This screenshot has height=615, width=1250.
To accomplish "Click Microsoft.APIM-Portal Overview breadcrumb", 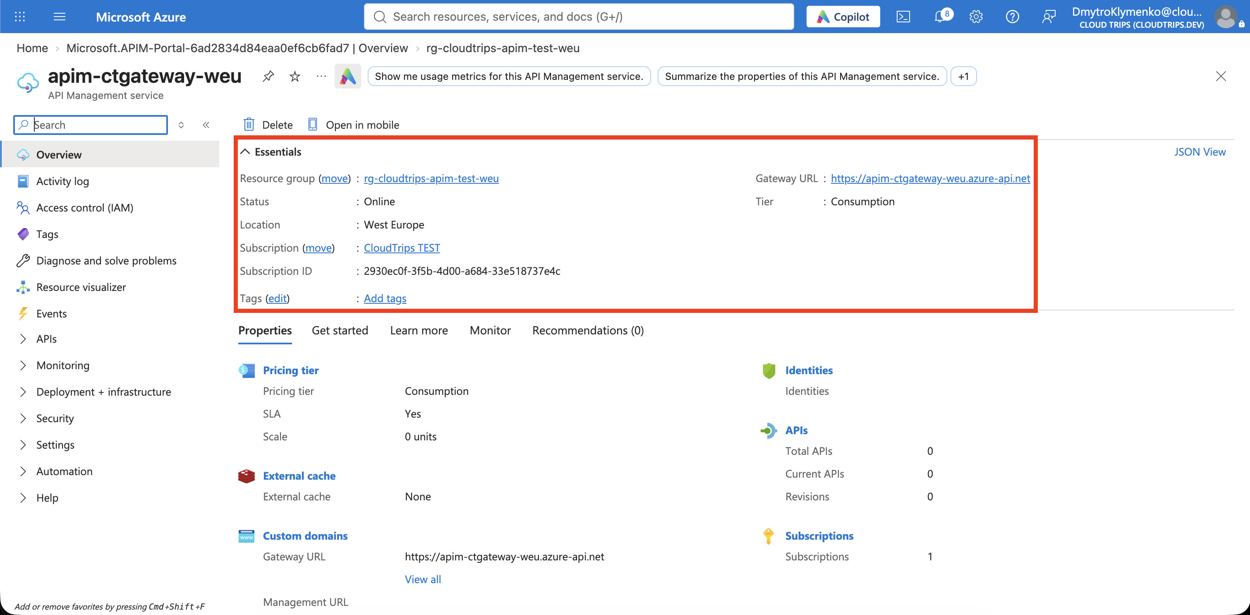I will coord(237,48).
